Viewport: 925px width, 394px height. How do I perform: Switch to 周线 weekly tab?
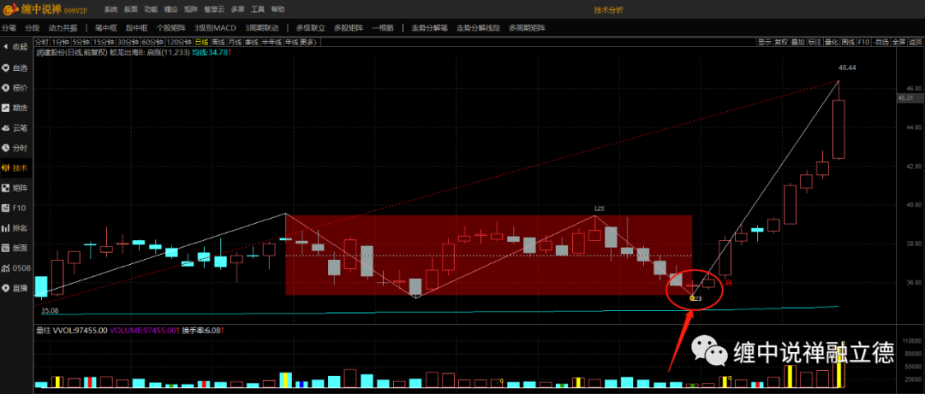pyautogui.click(x=218, y=42)
